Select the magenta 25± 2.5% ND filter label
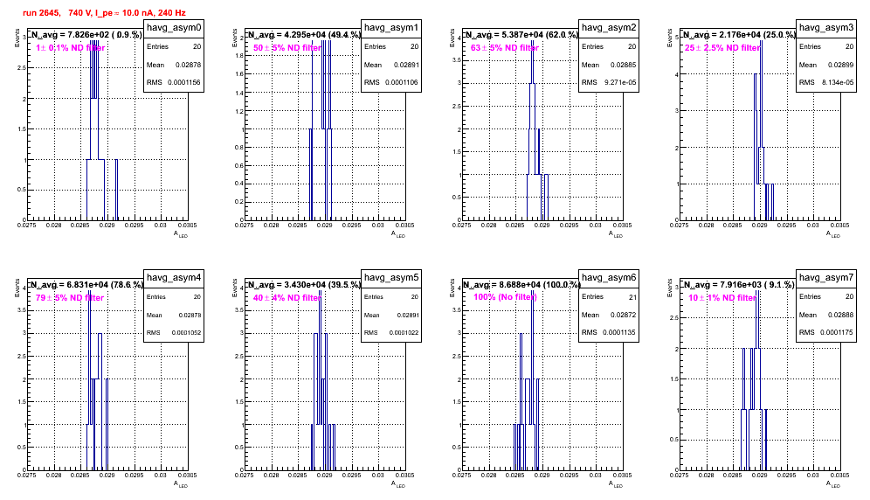 tap(722, 48)
